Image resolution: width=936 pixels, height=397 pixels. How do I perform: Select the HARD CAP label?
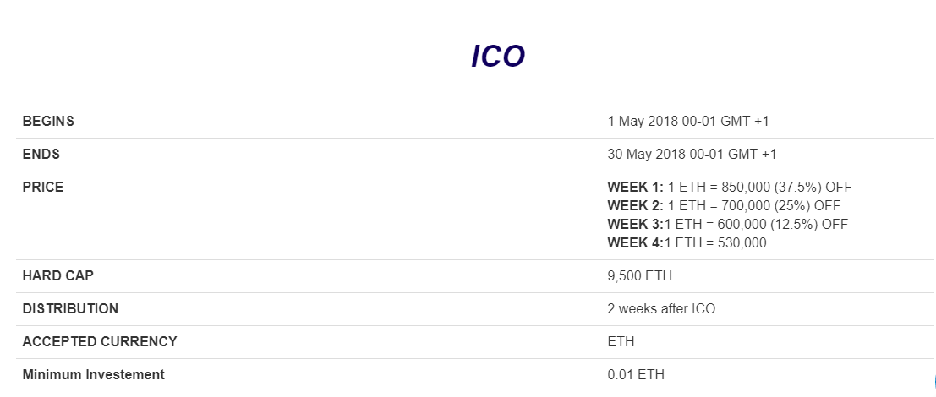(57, 275)
